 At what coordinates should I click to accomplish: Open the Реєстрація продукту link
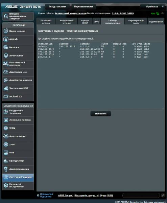click(87, 195)
